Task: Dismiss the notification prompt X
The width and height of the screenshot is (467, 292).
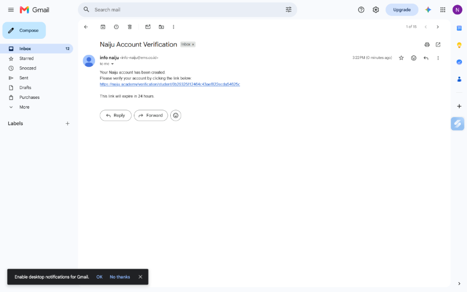Action: [x=140, y=277]
